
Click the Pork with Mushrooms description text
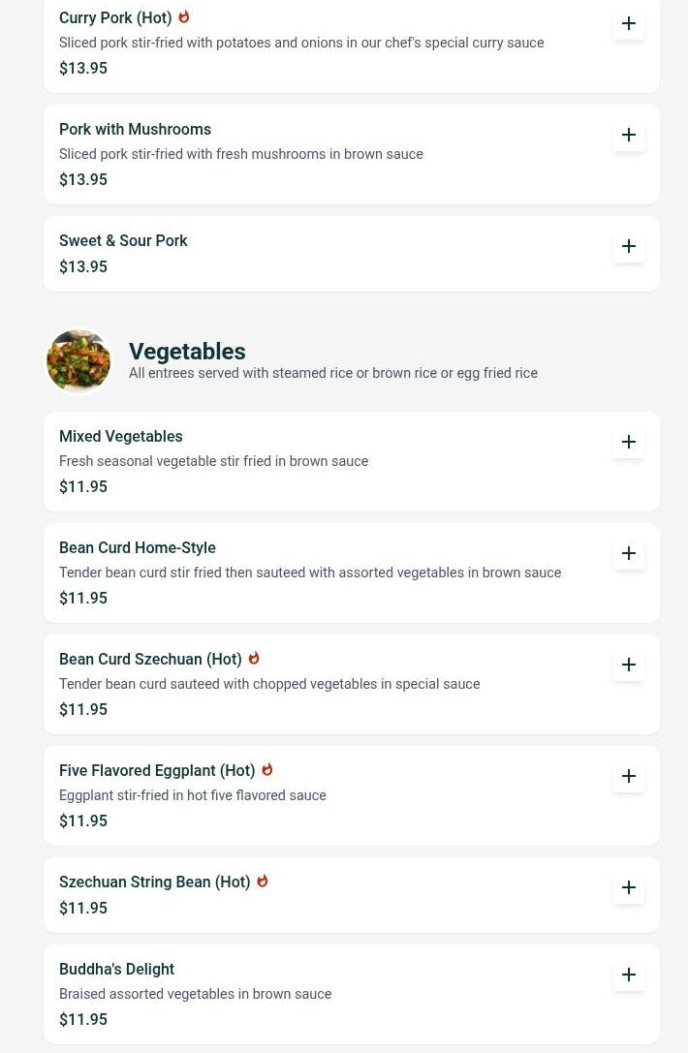coord(241,154)
